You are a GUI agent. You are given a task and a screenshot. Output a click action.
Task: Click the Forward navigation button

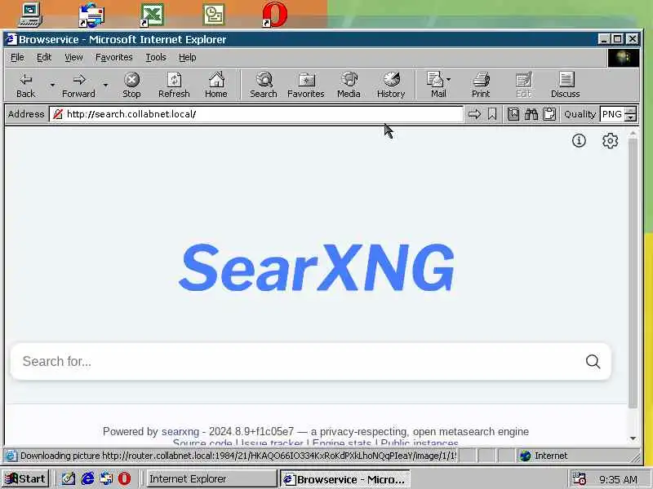(x=78, y=86)
